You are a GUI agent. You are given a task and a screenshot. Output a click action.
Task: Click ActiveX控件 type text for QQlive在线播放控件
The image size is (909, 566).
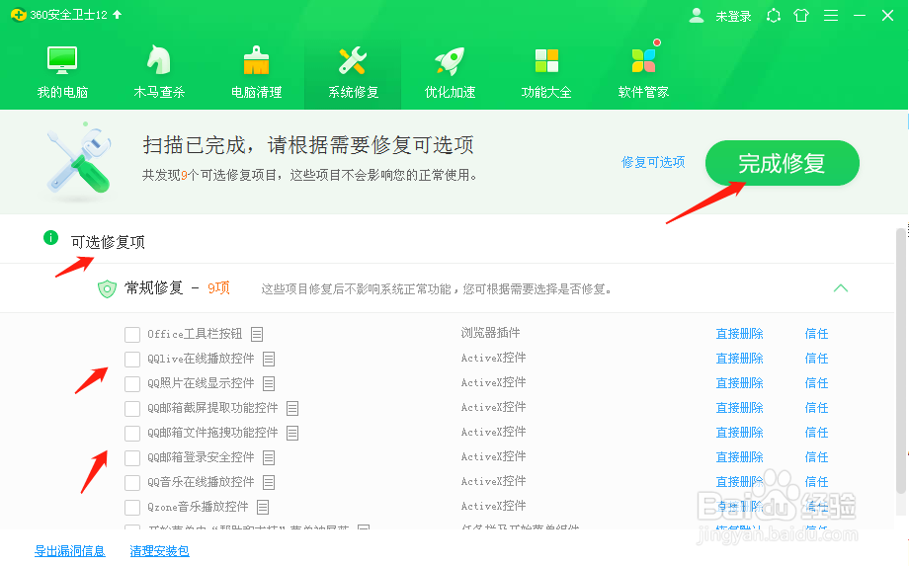click(x=493, y=358)
